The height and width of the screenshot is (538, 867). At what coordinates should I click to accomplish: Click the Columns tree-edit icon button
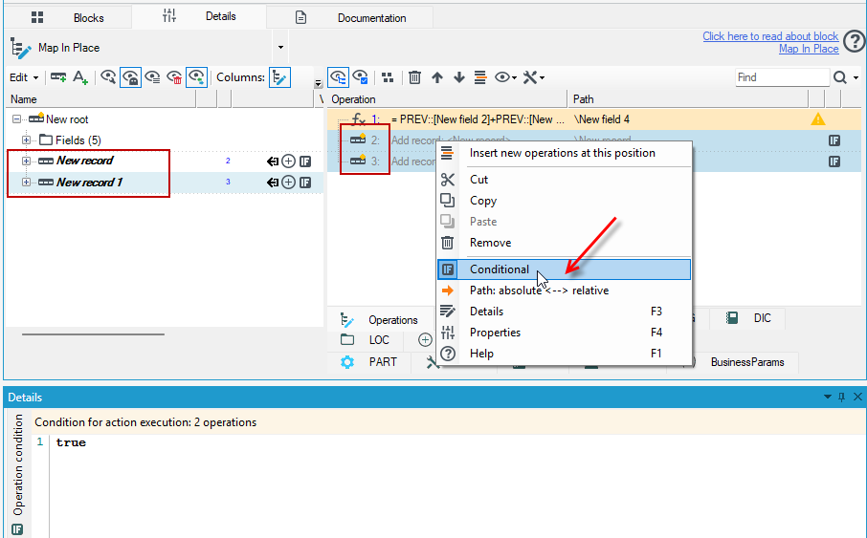[x=279, y=77]
